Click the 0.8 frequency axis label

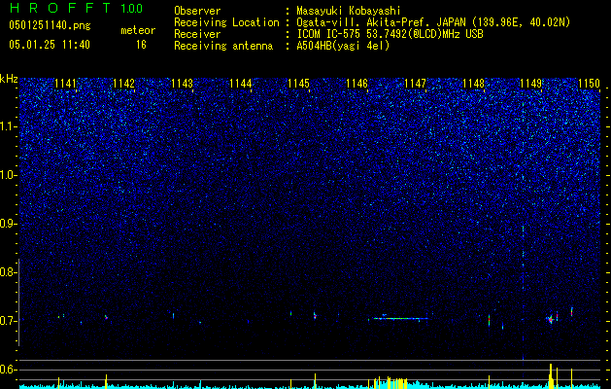pos(9,272)
